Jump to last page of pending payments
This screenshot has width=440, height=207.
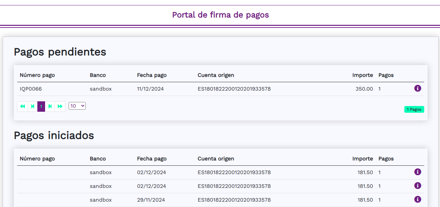(x=60, y=106)
